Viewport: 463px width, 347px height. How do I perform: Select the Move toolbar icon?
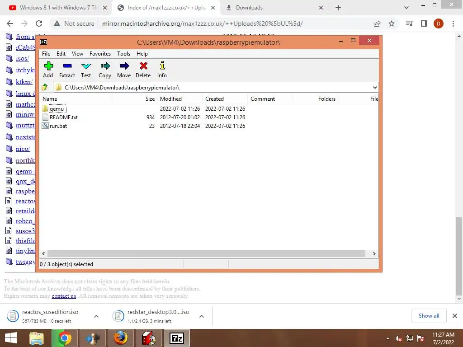[124, 70]
